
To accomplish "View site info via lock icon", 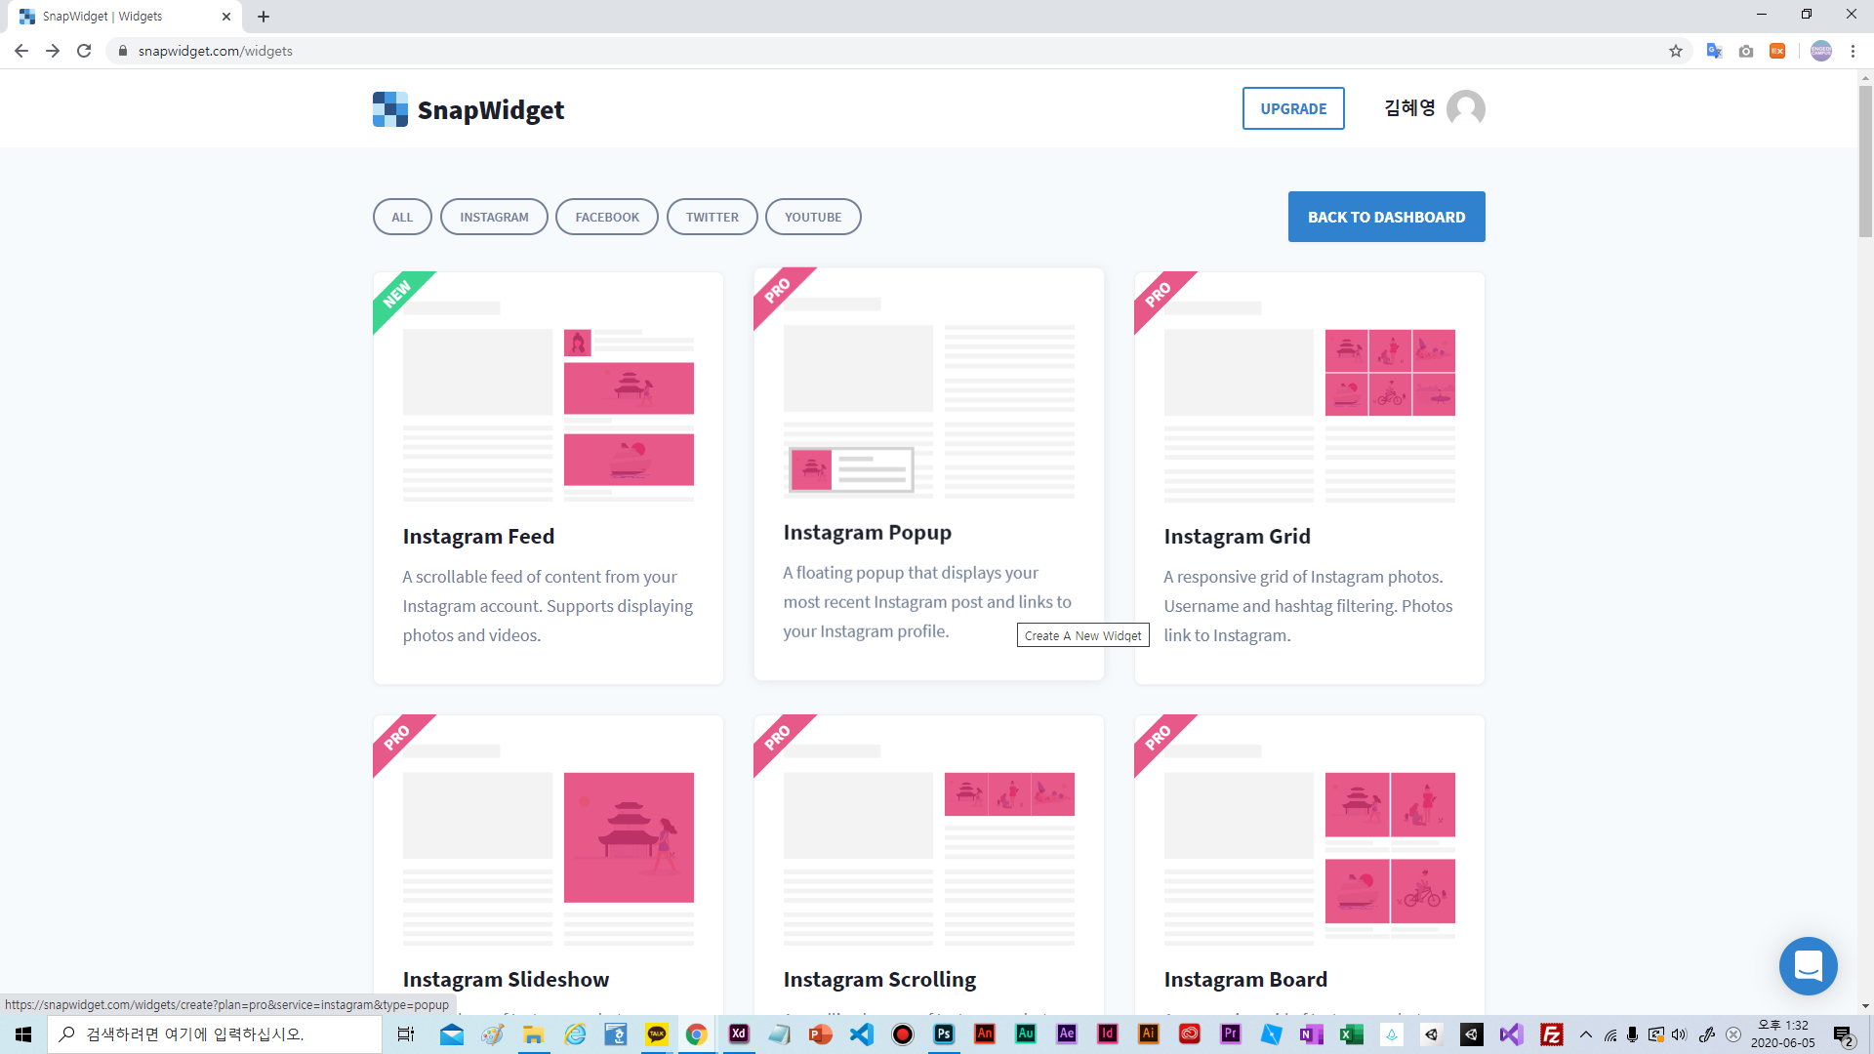I will point(123,51).
